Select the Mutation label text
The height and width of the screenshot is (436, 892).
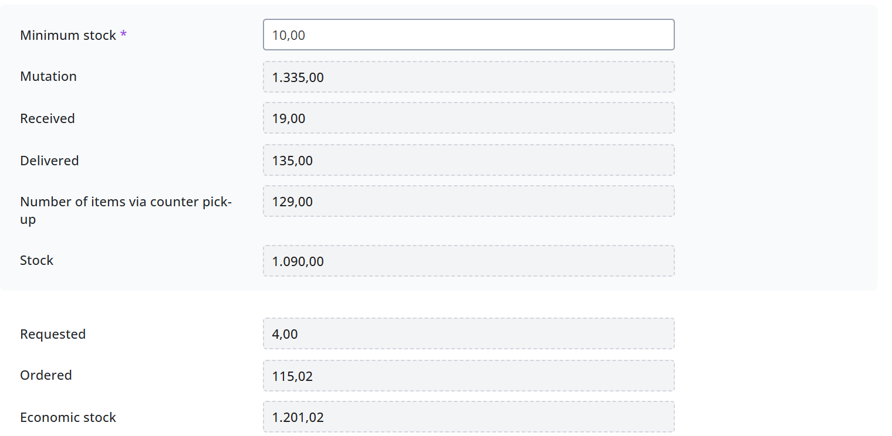click(x=48, y=76)
